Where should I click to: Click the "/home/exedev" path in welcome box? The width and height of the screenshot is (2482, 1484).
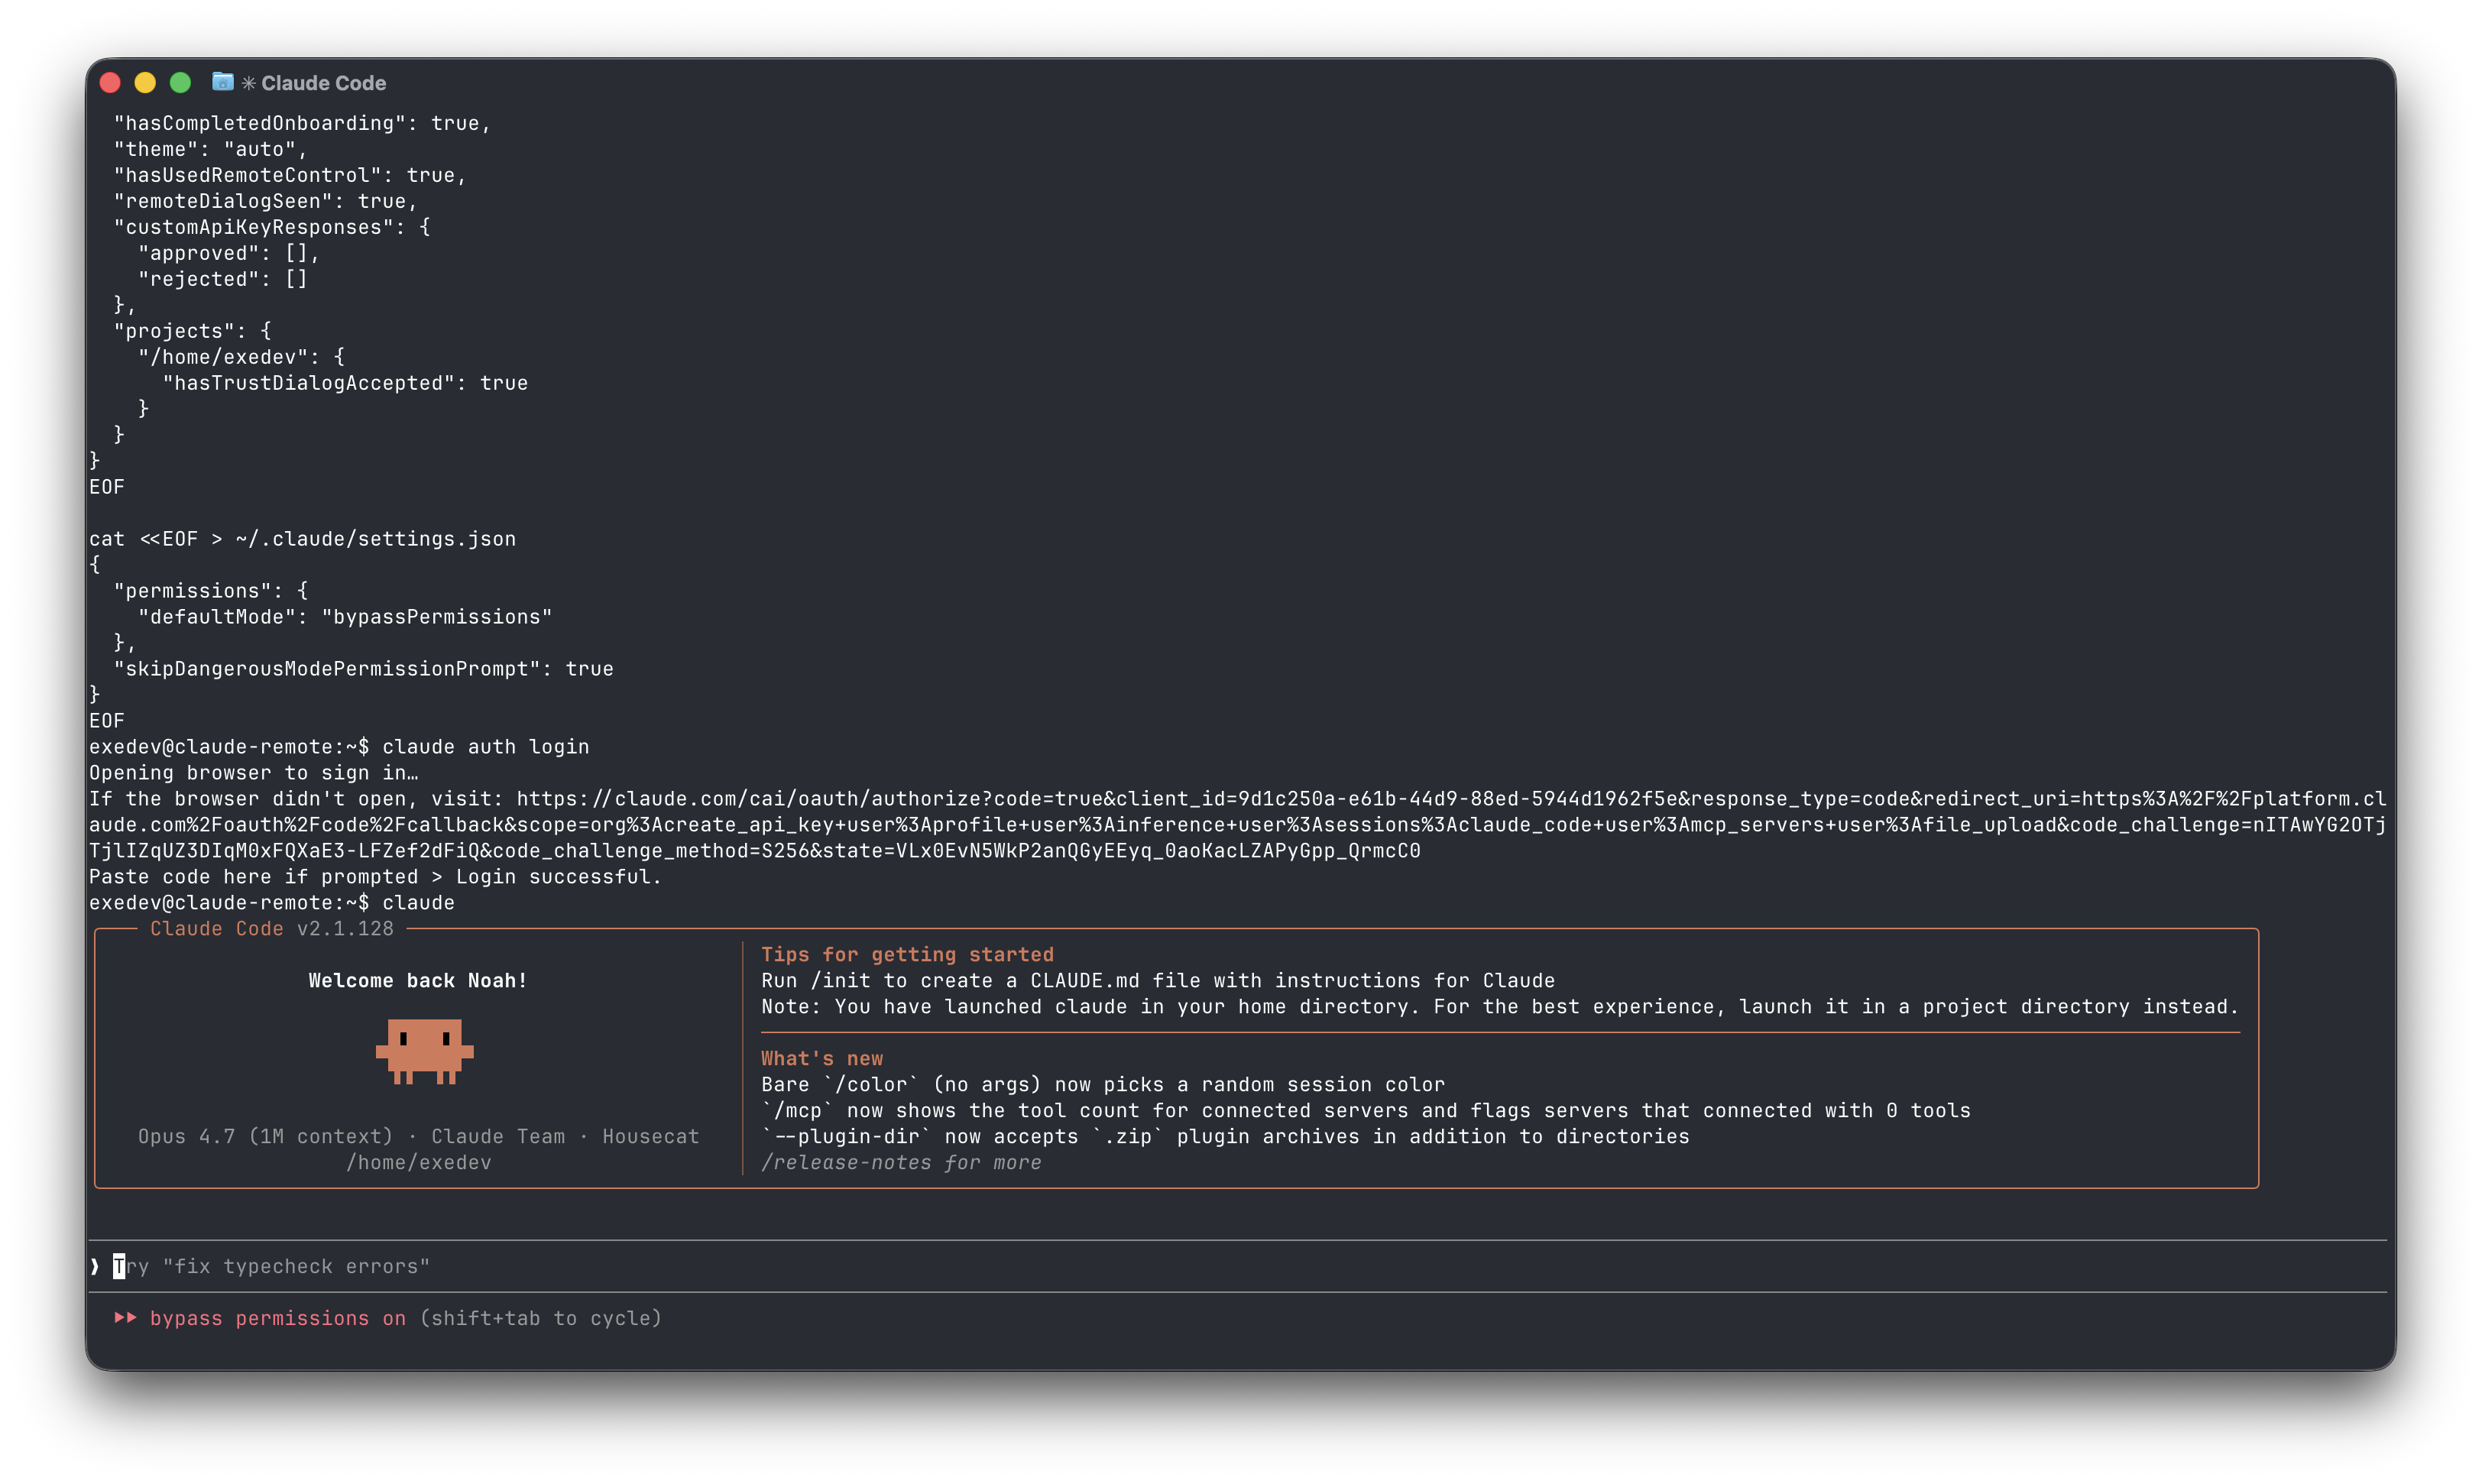click(419, 1162)
